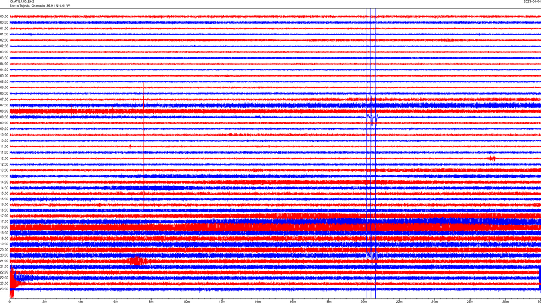Select the 18:30 trace time label
Screen dimensions: 541x304
[x=4, y=233]
